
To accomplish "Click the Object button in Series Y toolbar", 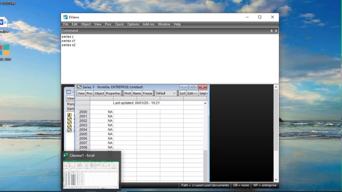I will tap(99, 93).
